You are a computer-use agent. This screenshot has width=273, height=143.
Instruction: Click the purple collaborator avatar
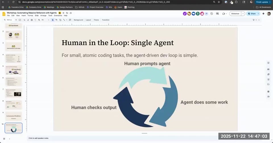185,14
